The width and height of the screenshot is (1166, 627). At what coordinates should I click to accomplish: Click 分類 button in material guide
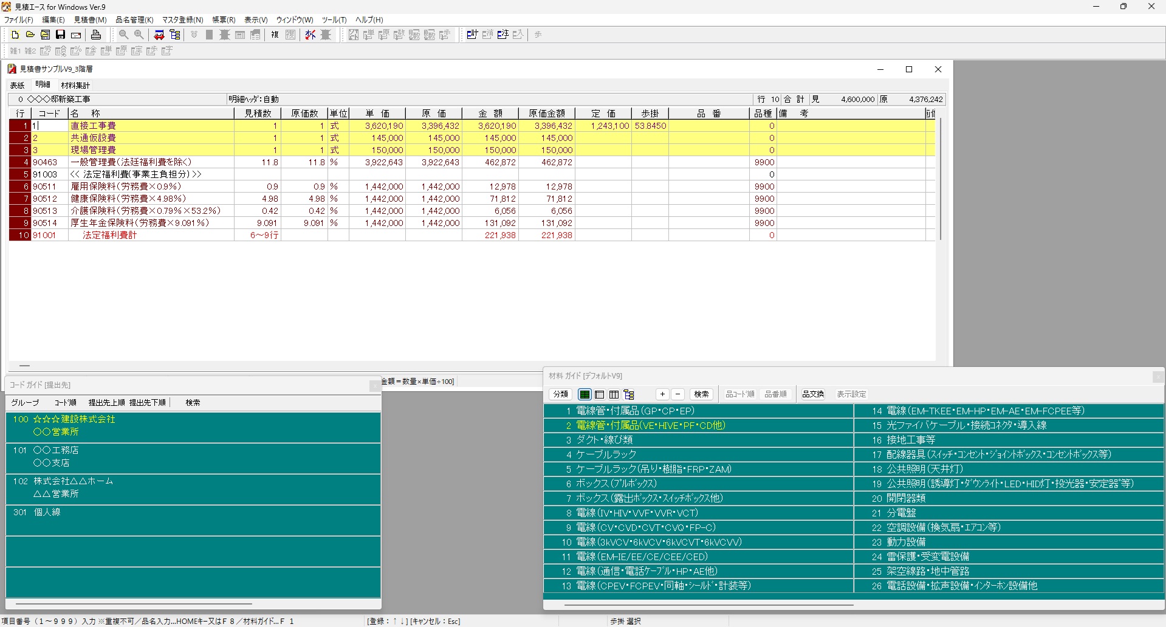pos(561,394)
